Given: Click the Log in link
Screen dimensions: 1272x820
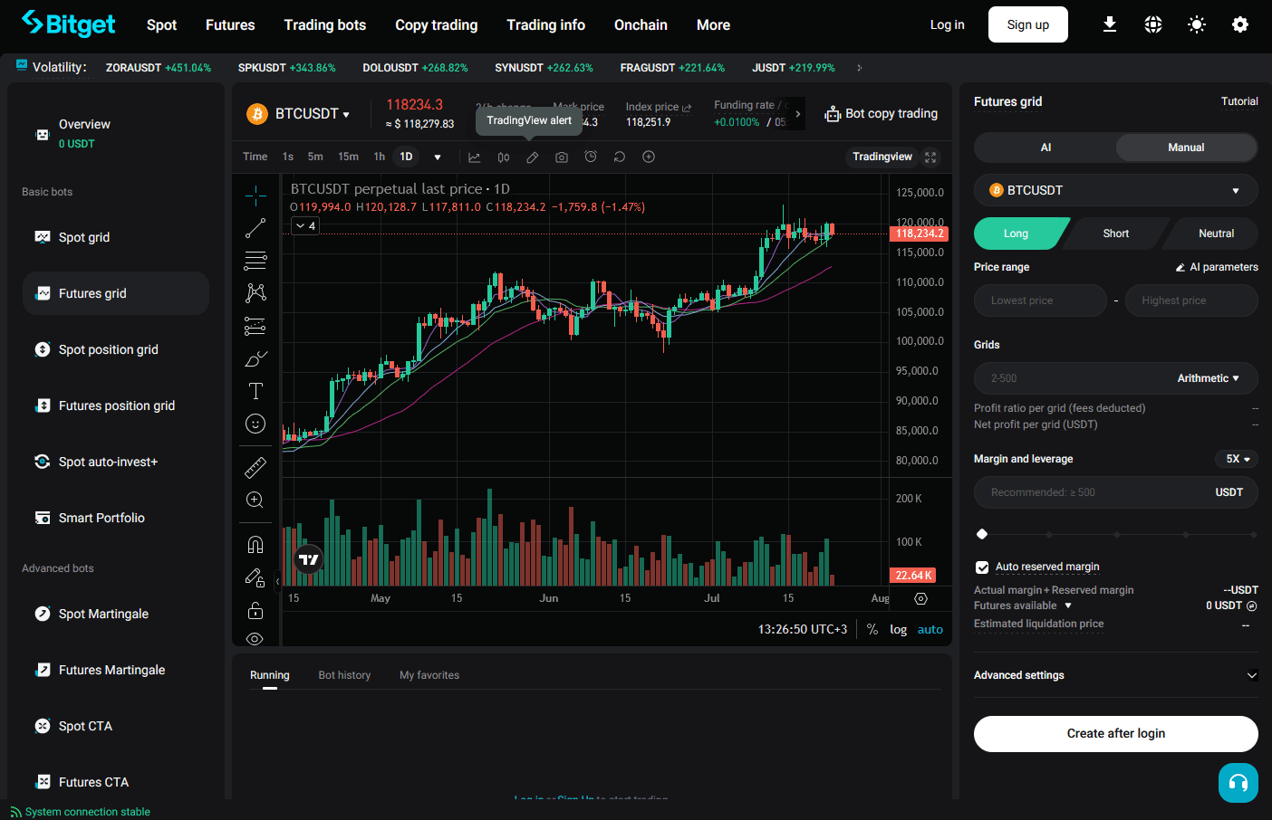Looking at the screenshot, I should [x=947, y=24].
